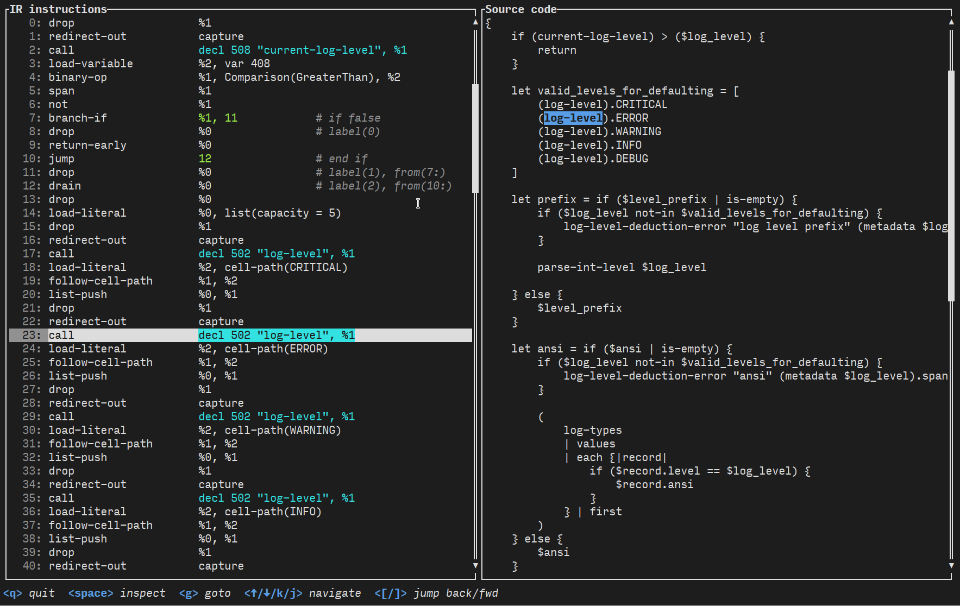Select instruction 3: load-variable

tap(241, 64)
